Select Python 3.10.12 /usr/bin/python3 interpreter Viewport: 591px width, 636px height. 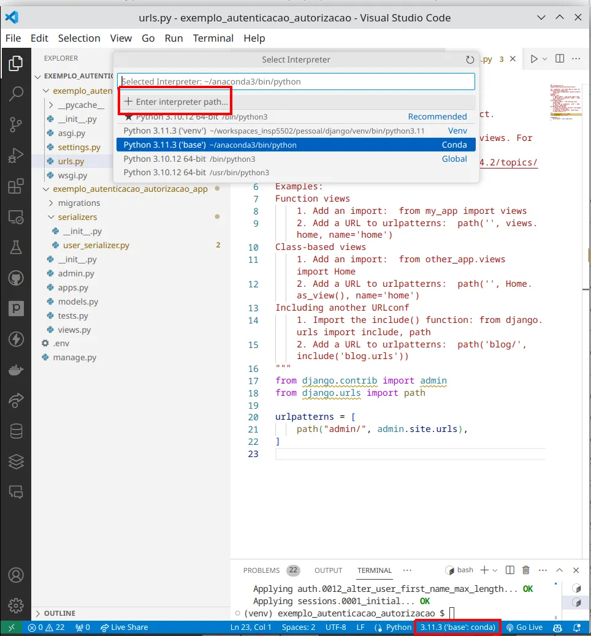coord(296,173)
